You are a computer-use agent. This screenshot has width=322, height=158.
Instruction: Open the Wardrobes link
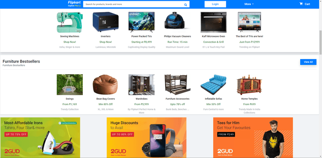point(142,99)
